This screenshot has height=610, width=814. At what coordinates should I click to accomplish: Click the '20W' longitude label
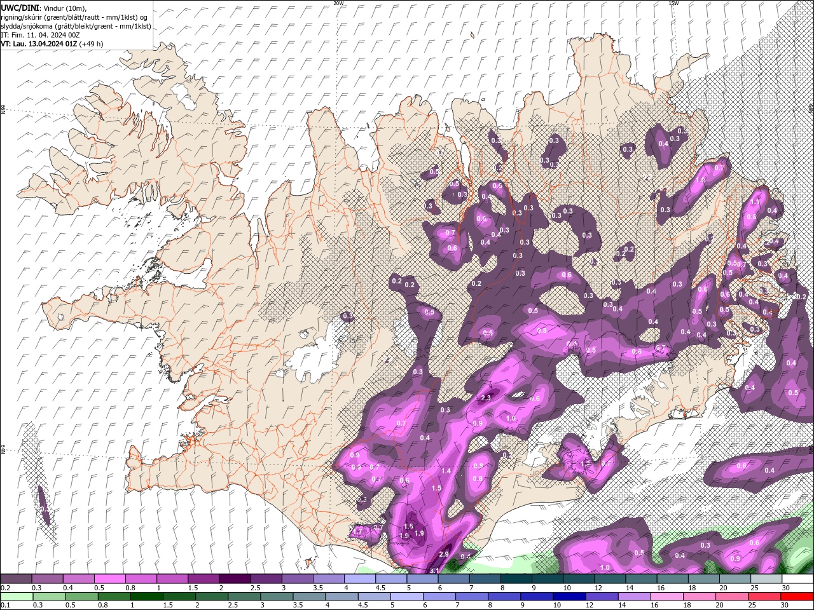(338, 3)
